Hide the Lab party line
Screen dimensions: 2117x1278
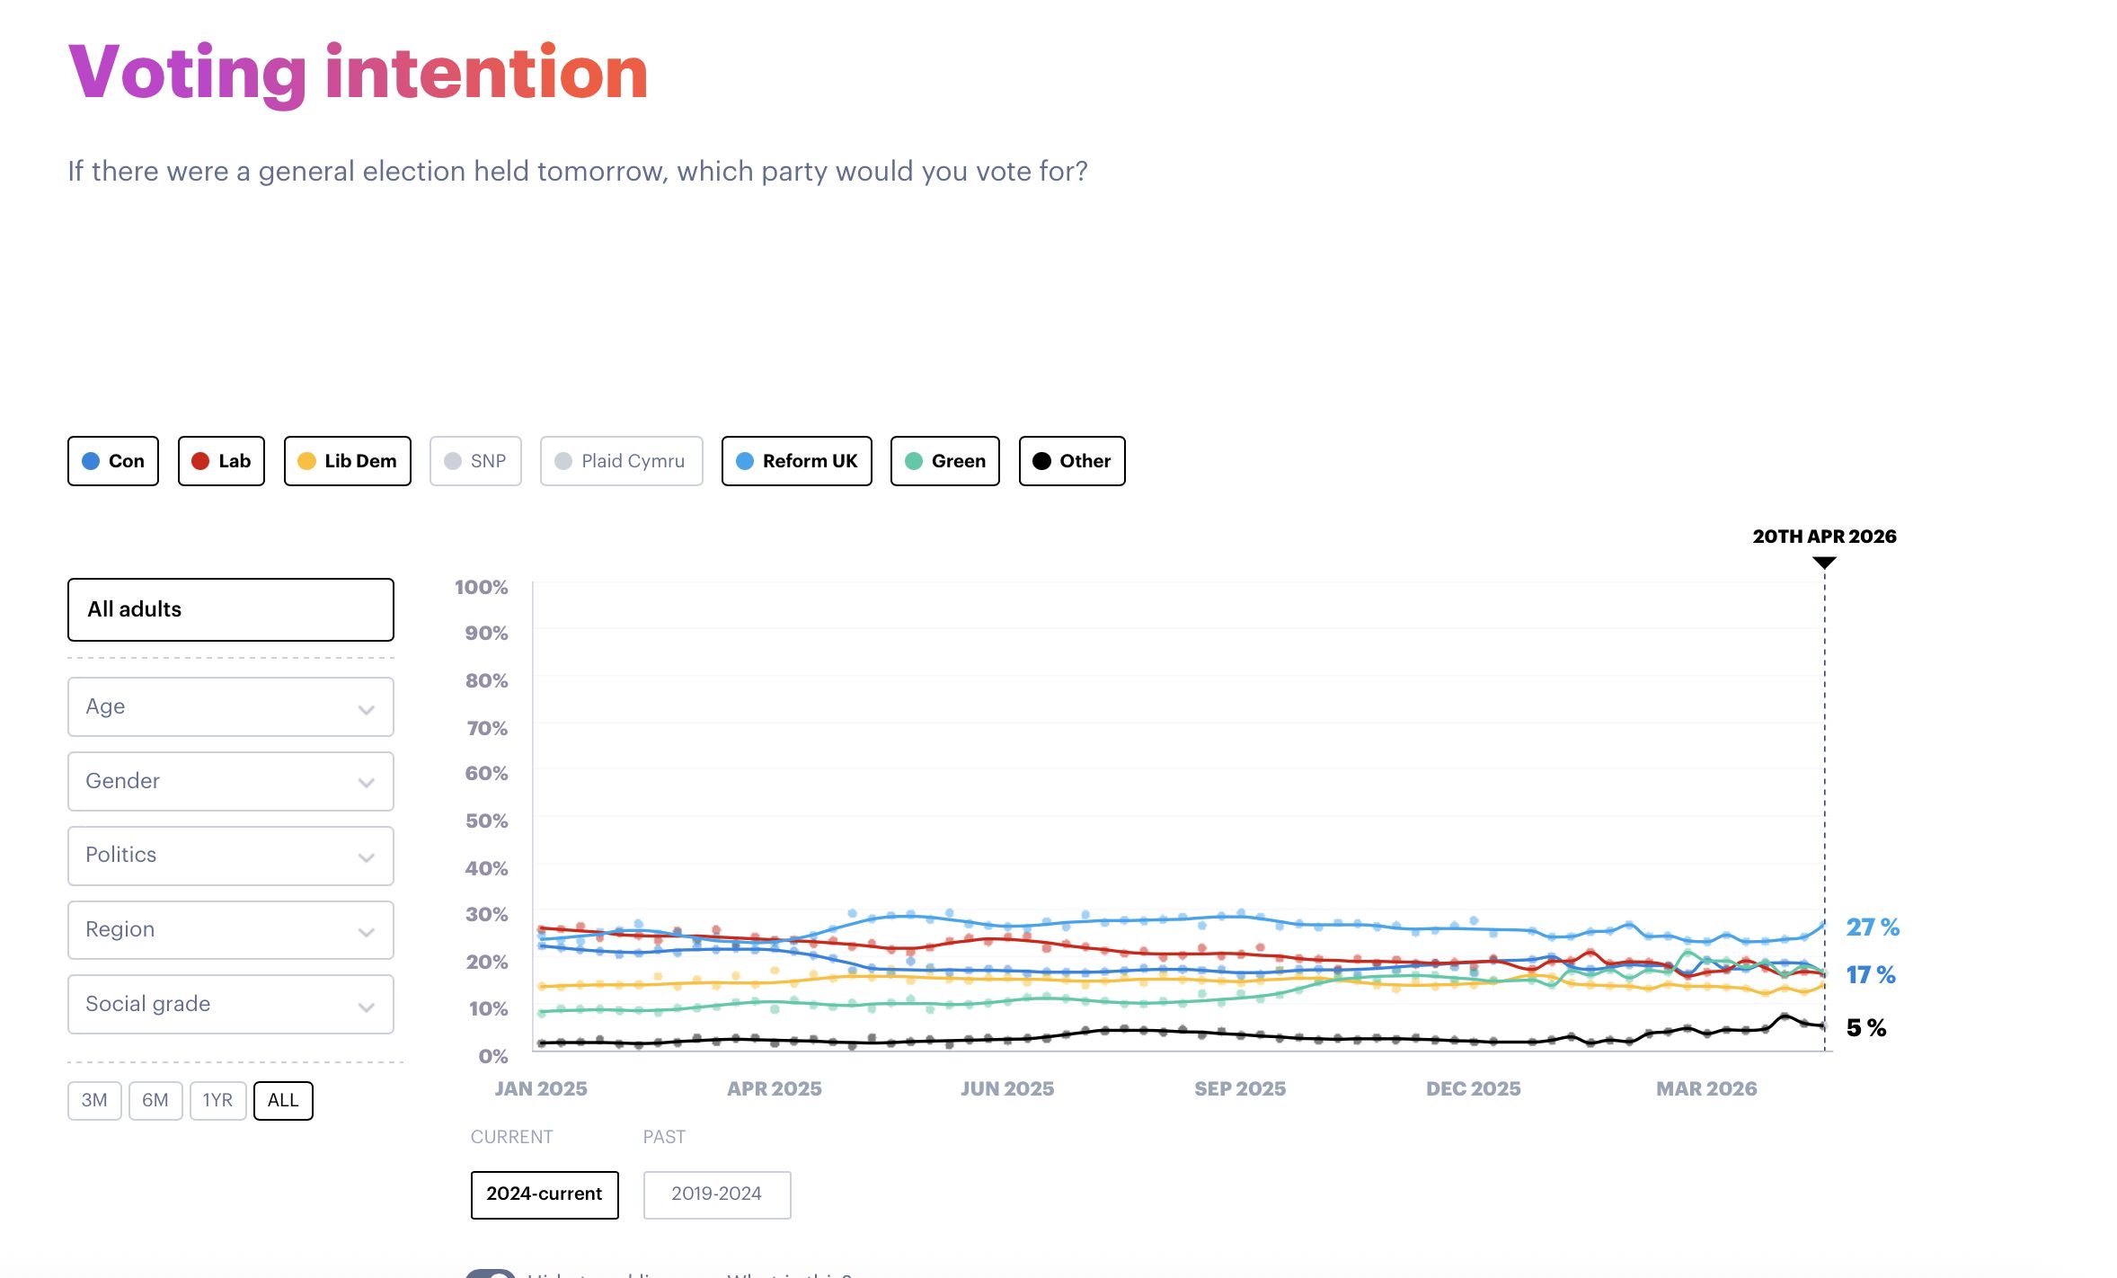[221, 461]
